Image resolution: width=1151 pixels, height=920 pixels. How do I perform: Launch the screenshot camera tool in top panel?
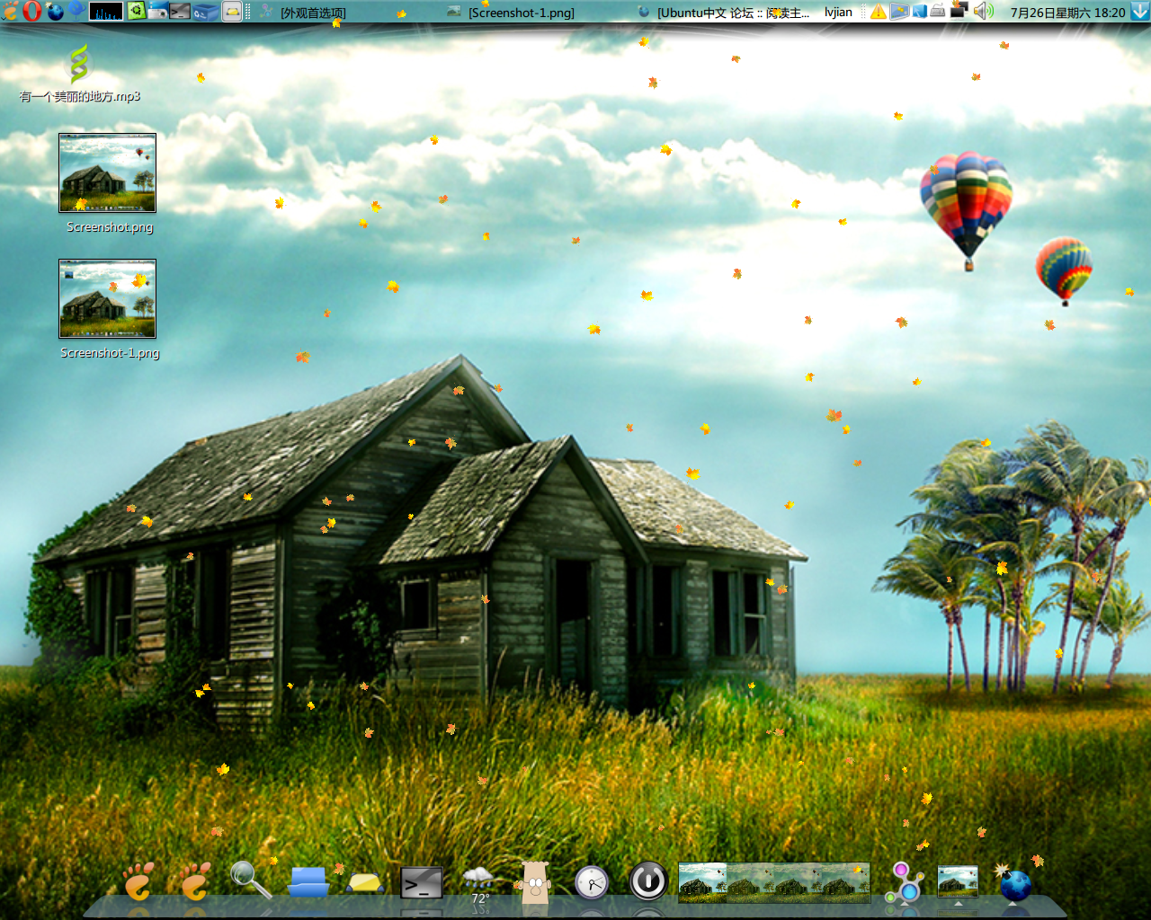coord(157,12)
